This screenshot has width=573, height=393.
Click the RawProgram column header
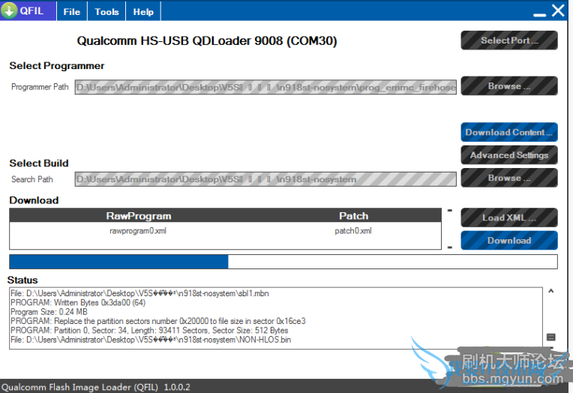coord(139,216)
